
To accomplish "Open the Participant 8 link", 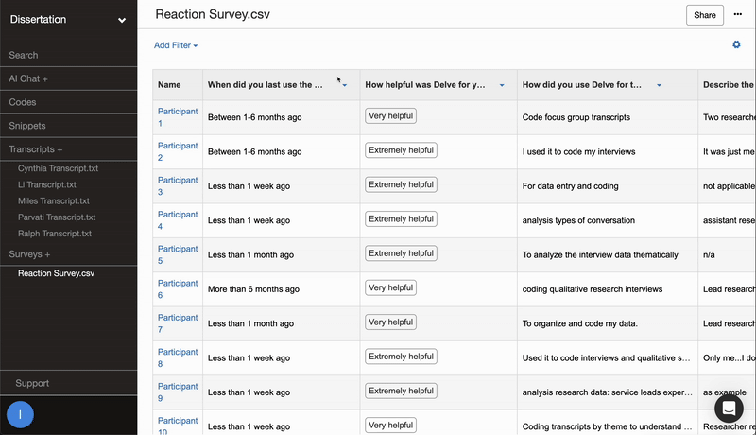I will point(178,357).
